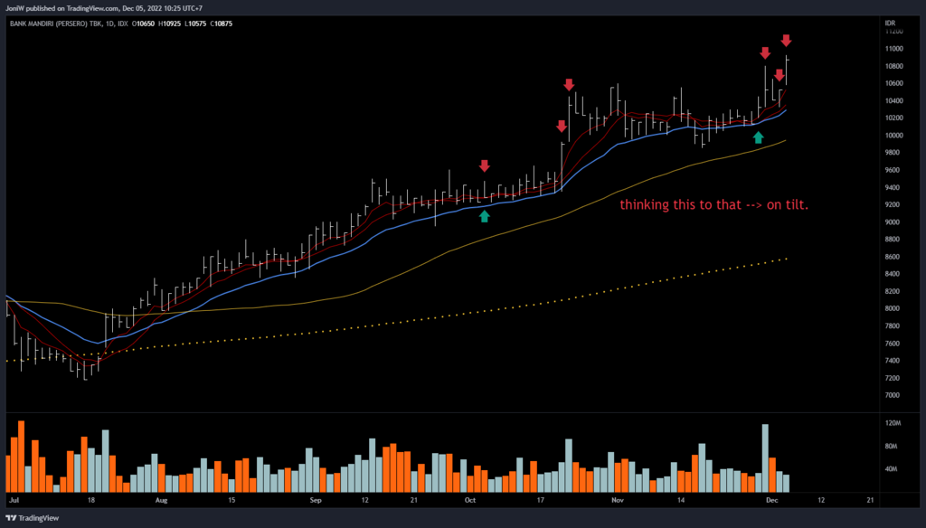Click the green up arrow near late November
The height and width of the screenshot is (528, 926).
pos(758,137)
